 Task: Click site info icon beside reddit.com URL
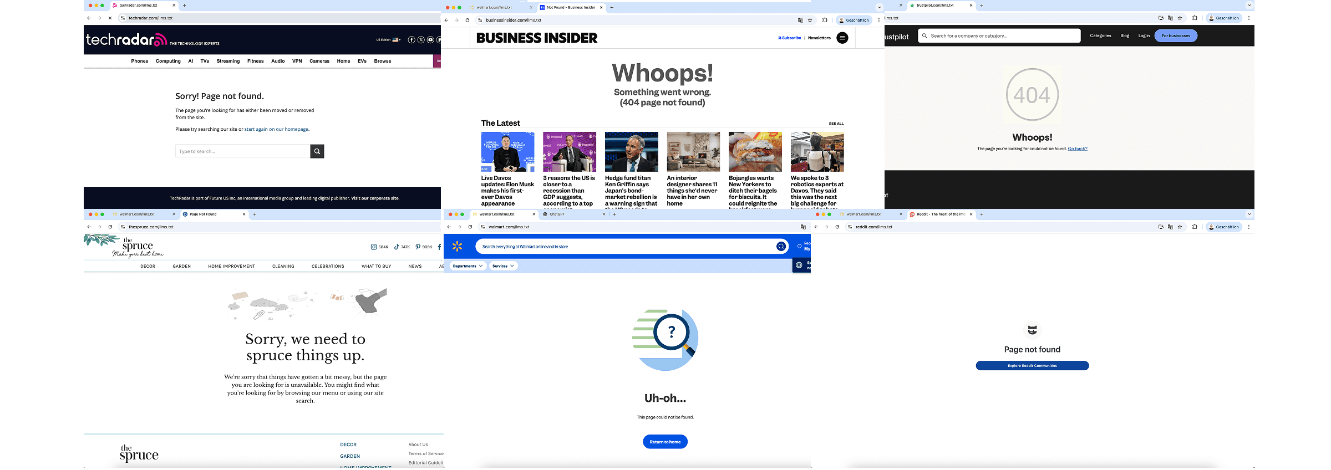click(850, 227)
